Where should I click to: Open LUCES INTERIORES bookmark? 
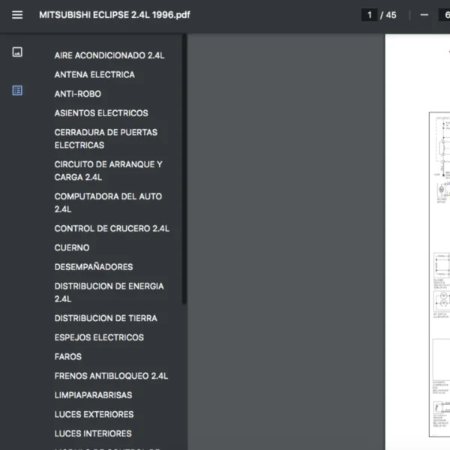(x=93, y=433)
